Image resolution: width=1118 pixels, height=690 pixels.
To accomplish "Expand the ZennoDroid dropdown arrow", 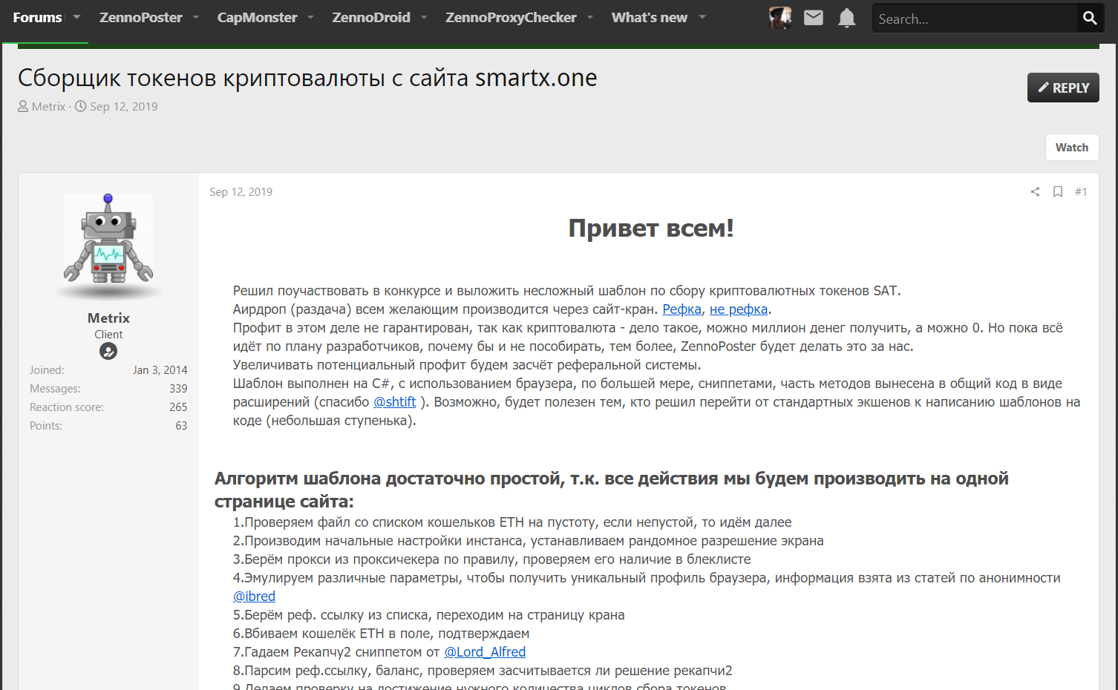I will [424, 17].
